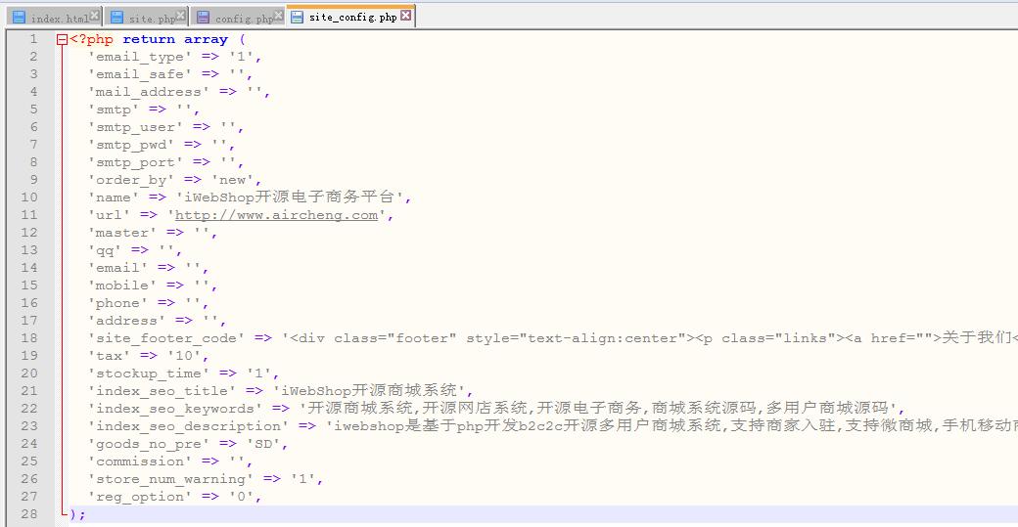Close the site_config.php tab
Image resolution: width=1018 pixels, height=527 pixels.
pyautogui.click(x=406, y=15)
